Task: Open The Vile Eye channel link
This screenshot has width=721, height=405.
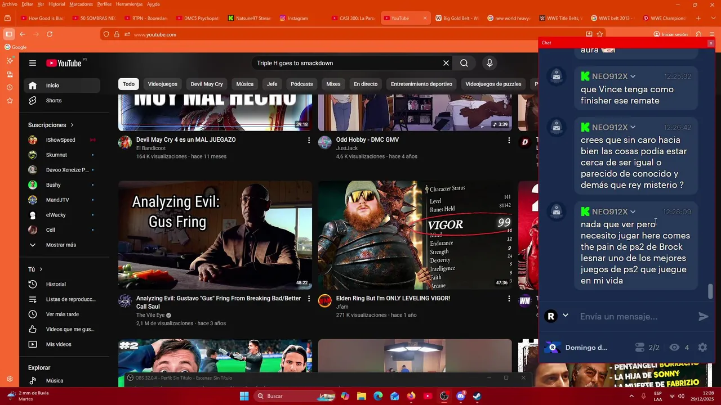Action: [150, 316]
